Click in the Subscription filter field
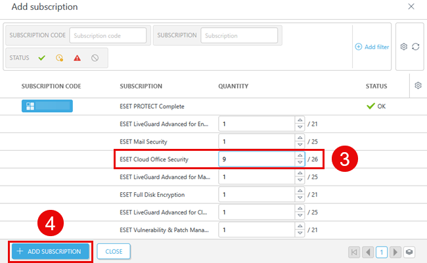Image resolution: width=427 pixels, height=263 pixels. pyautogui.click(x=239, y=35)
